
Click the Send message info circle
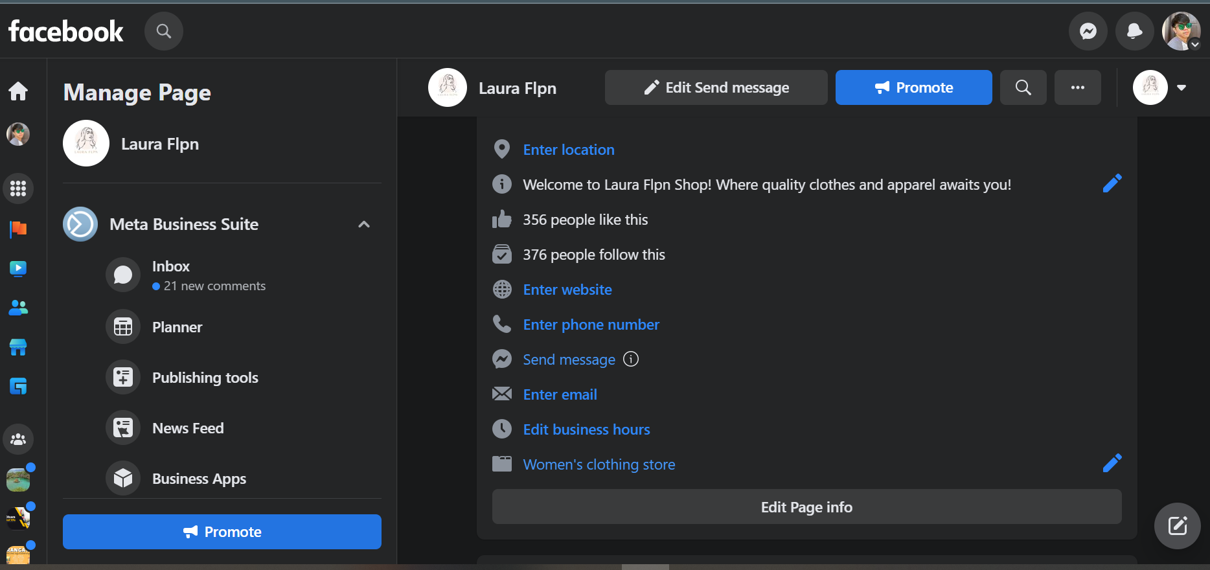click(631, 359)
